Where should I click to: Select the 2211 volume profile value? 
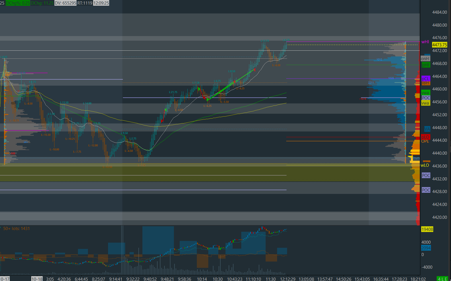click(x=371, y=83)
